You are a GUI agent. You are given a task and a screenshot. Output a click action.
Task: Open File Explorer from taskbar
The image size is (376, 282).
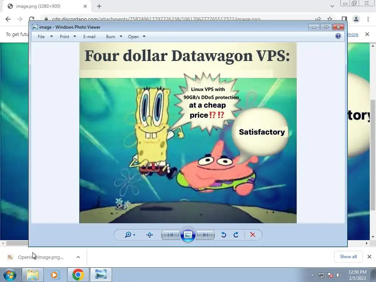coord(33,275)
